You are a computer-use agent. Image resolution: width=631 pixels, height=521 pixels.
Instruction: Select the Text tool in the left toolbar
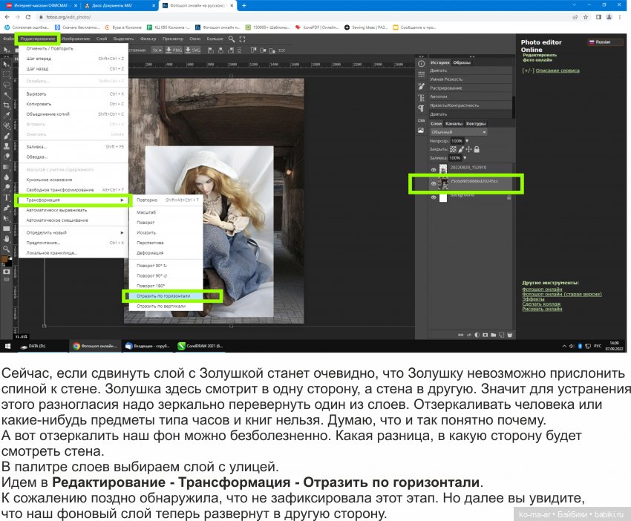[x=6, y=198]
